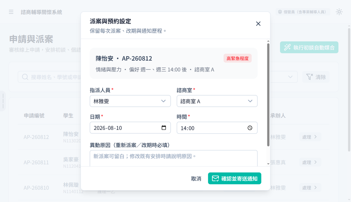Click the 高緊急程度 badge
The height and width of the screenshot is (202, 351).
coord(238,59)
